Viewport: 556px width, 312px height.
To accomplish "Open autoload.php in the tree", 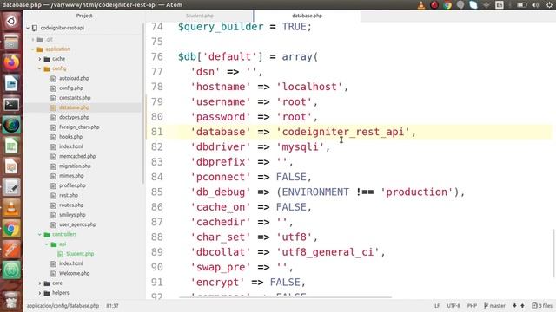I will 74,79.
